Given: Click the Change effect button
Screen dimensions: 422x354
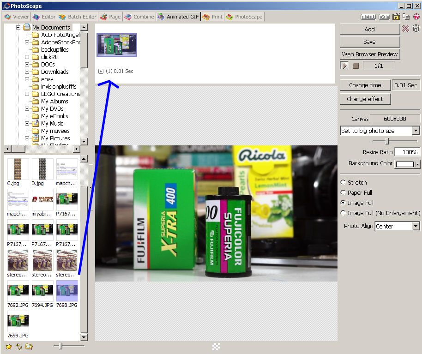Looking at the screenshot, I should click(365, 99).
